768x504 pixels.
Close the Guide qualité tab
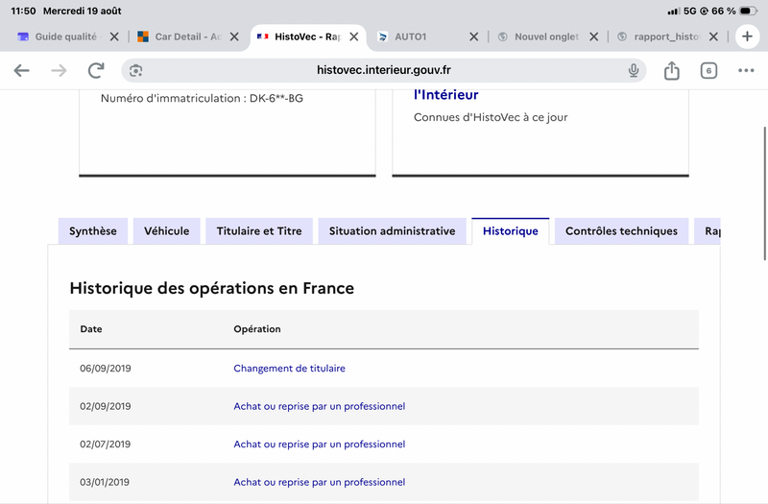click(114, 36)
